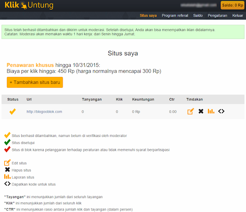Click the Situs disetujui legend text
246x212 pixels.
(x=23, y=143)
